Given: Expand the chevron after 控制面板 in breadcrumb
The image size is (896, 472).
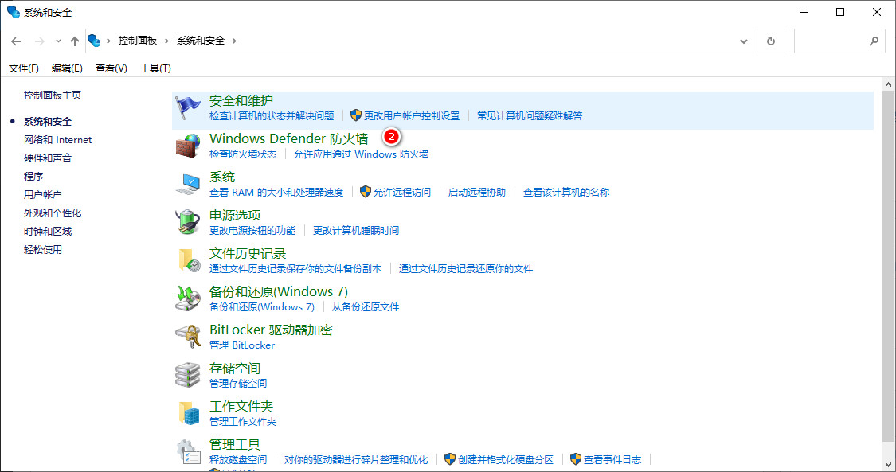Looking at the screenshot, I should point(166,41).
